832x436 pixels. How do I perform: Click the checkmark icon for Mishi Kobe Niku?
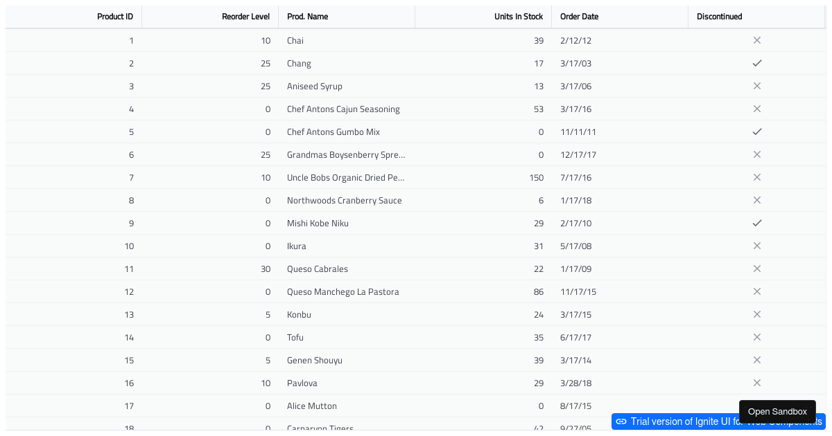[757, 223]
